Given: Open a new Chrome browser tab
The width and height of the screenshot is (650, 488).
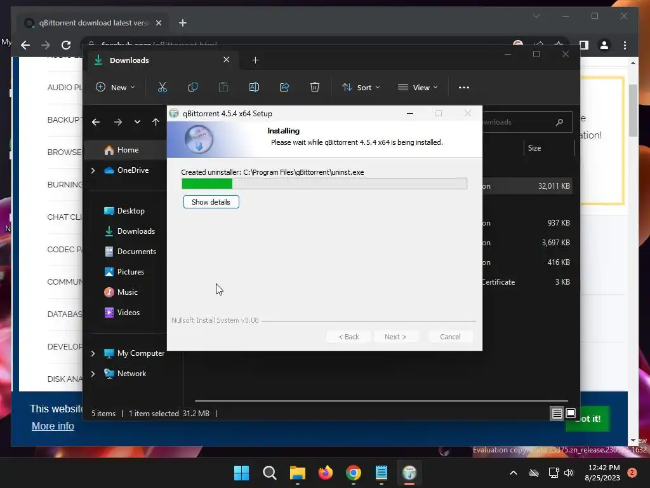Looking at the screenshot, I should [x=183, y=23].
